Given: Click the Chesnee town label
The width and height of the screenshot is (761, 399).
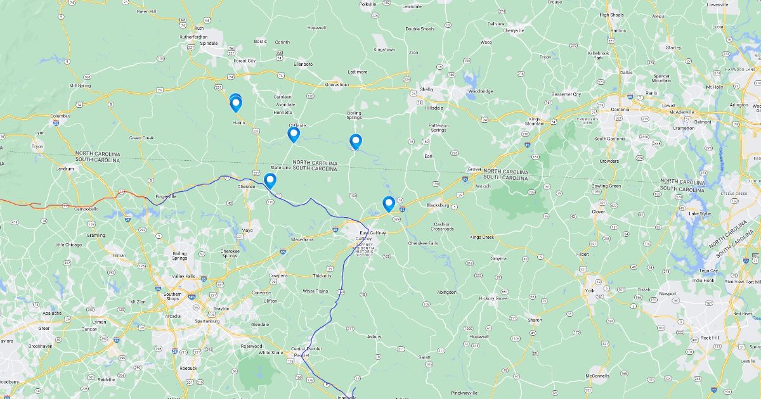Looking at the screenshot, I should [246, 187].
